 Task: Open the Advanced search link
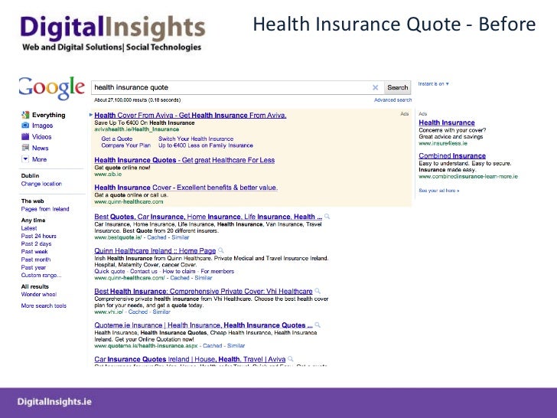click(x=393, y=100)
